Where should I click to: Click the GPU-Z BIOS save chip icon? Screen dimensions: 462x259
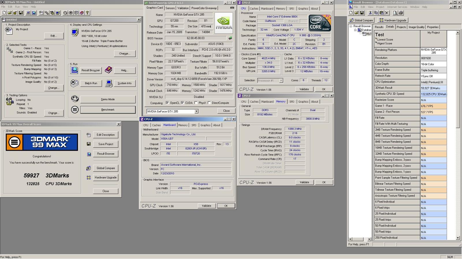click(230, 38)
